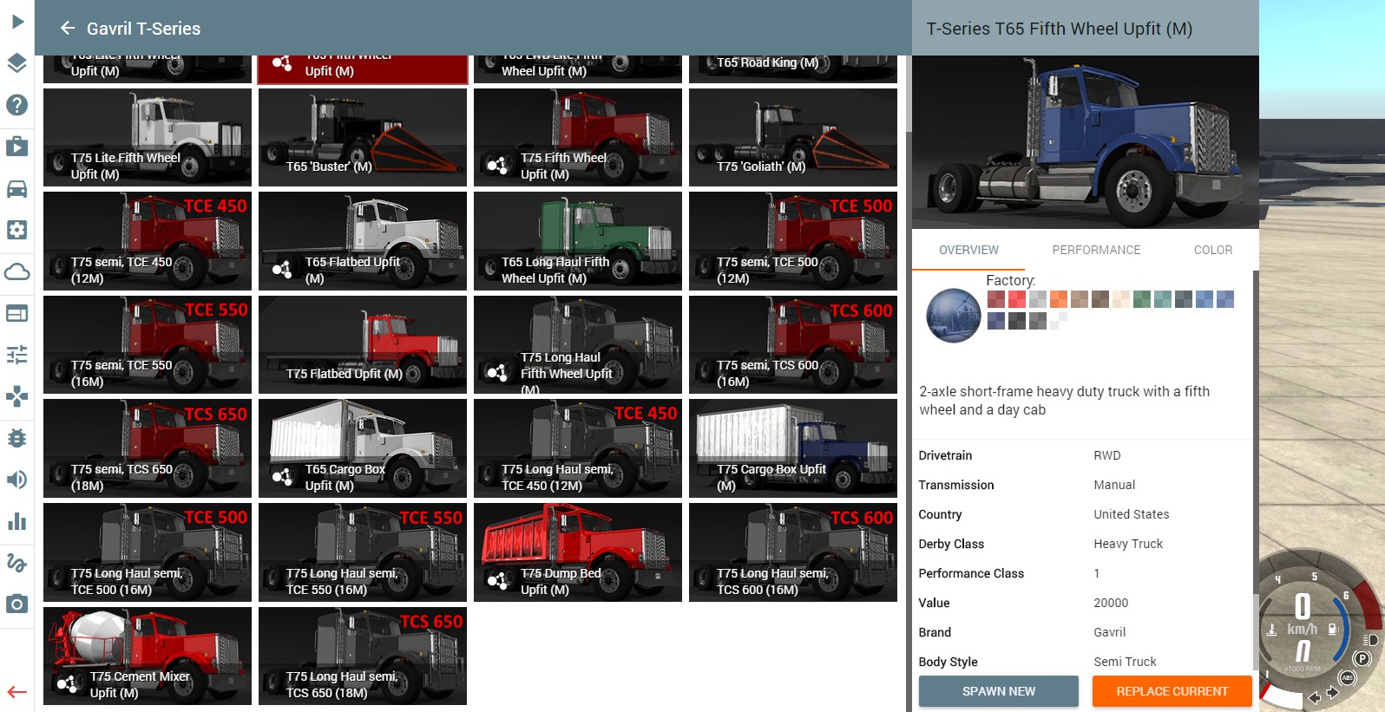Pick the orange factory color swatch
This screenshot has width=1385, height=712.
pos(1059,299)
